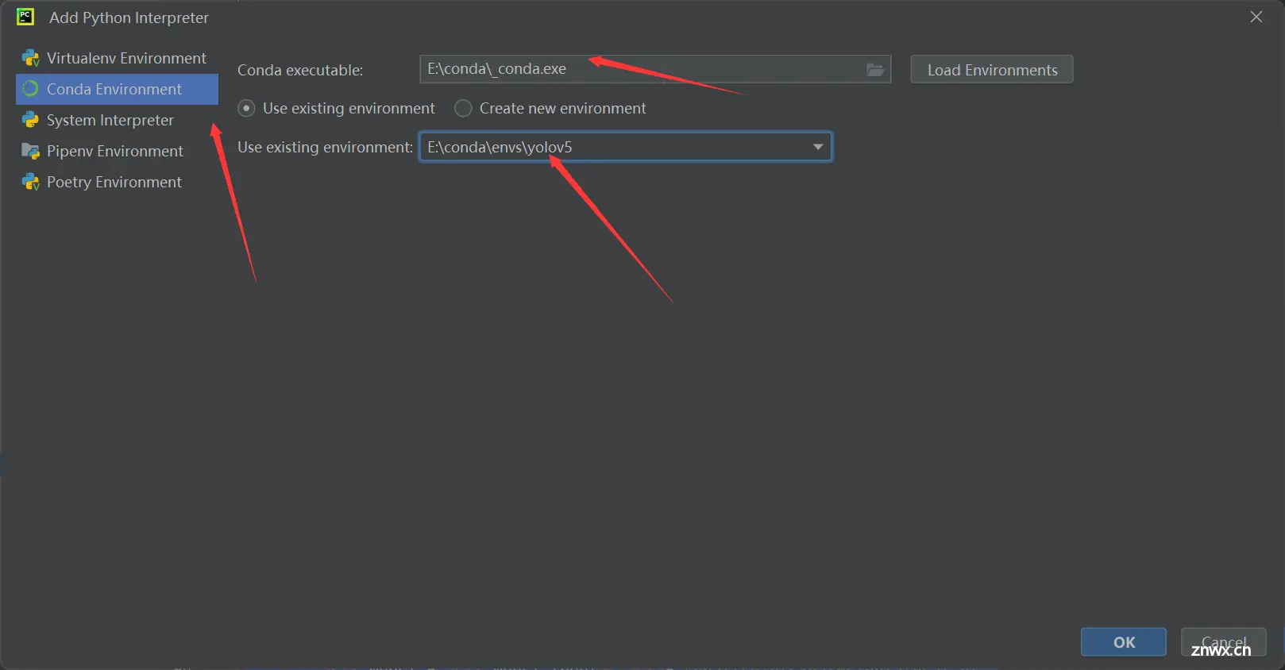Click the PyCharm logo in title bar
1285x670 pixels.
[x=25, y=17]
